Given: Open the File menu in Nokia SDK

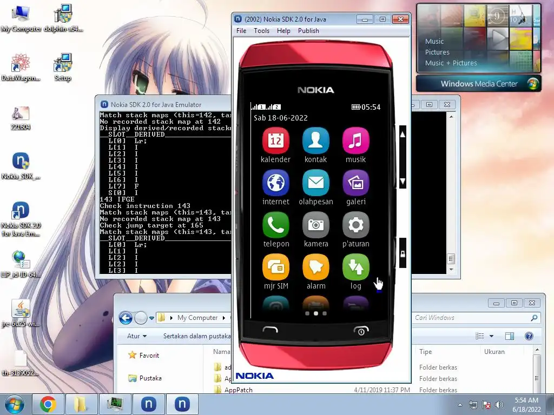Looking at the screenshot, I should click(x=241, y=31).
